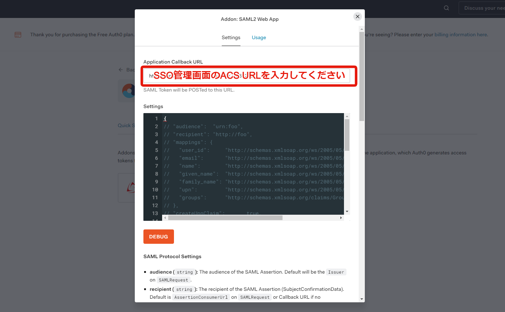Click the code editor scroll down arrow

pos(347,211)
